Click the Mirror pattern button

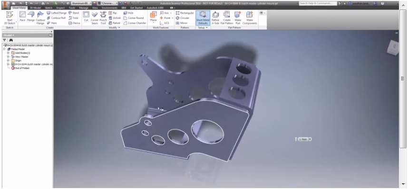click(x=182, y=23)
